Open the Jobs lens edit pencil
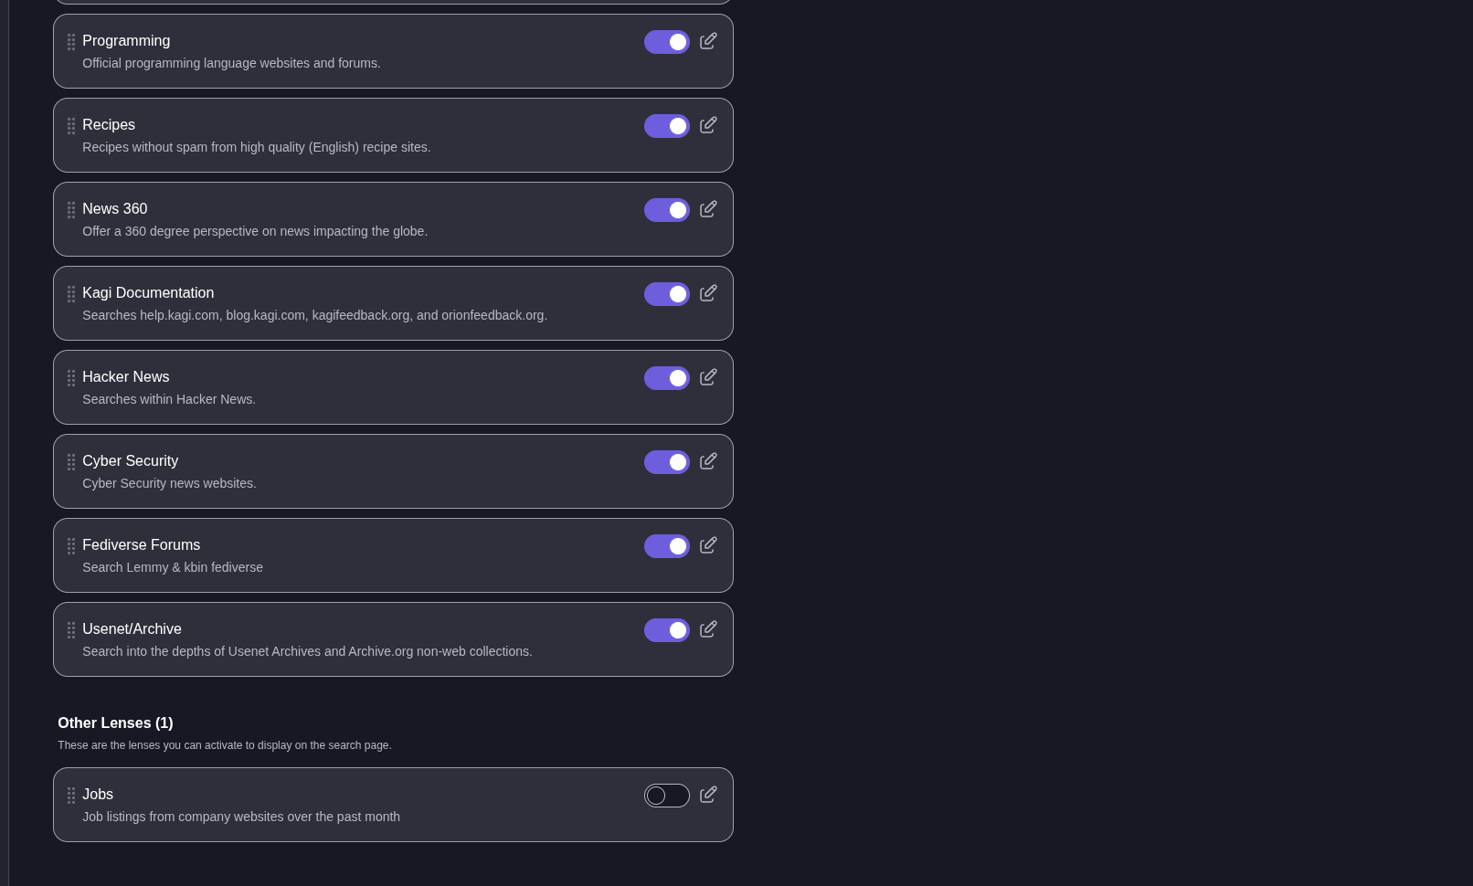Screen dimensions: 1473x886 [708, 795]
